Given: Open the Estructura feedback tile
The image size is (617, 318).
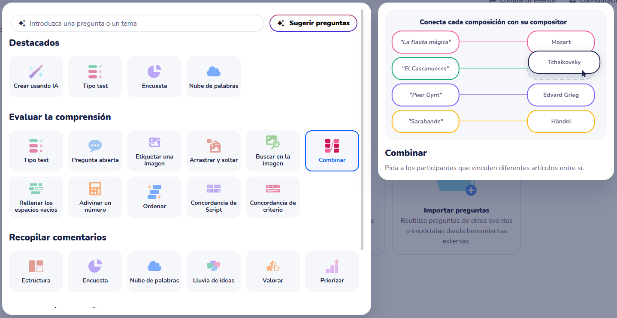Looking at the screenshot, I should pos(36,271).
